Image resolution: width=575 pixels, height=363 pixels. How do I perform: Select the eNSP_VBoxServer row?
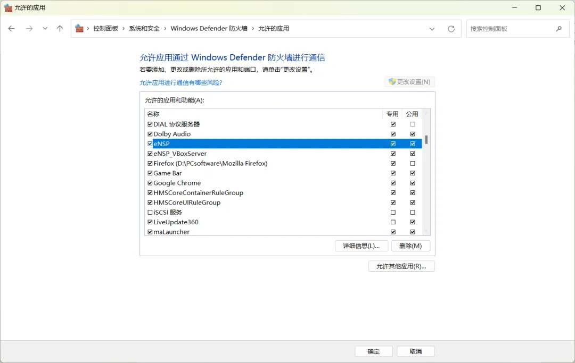click(x=283, y=154)
